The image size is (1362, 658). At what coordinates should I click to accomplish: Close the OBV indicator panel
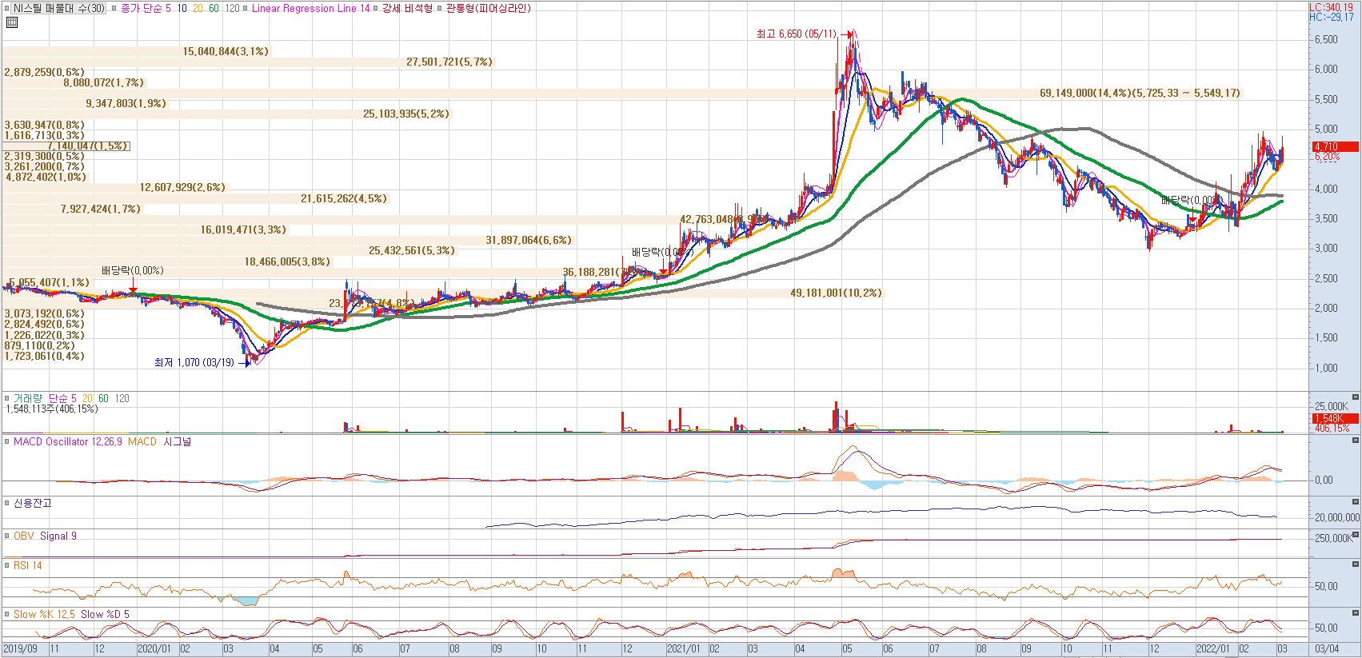tap(1356, 535)
